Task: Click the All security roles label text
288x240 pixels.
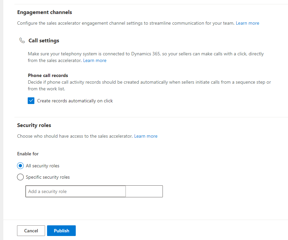Action: (43, 166)
